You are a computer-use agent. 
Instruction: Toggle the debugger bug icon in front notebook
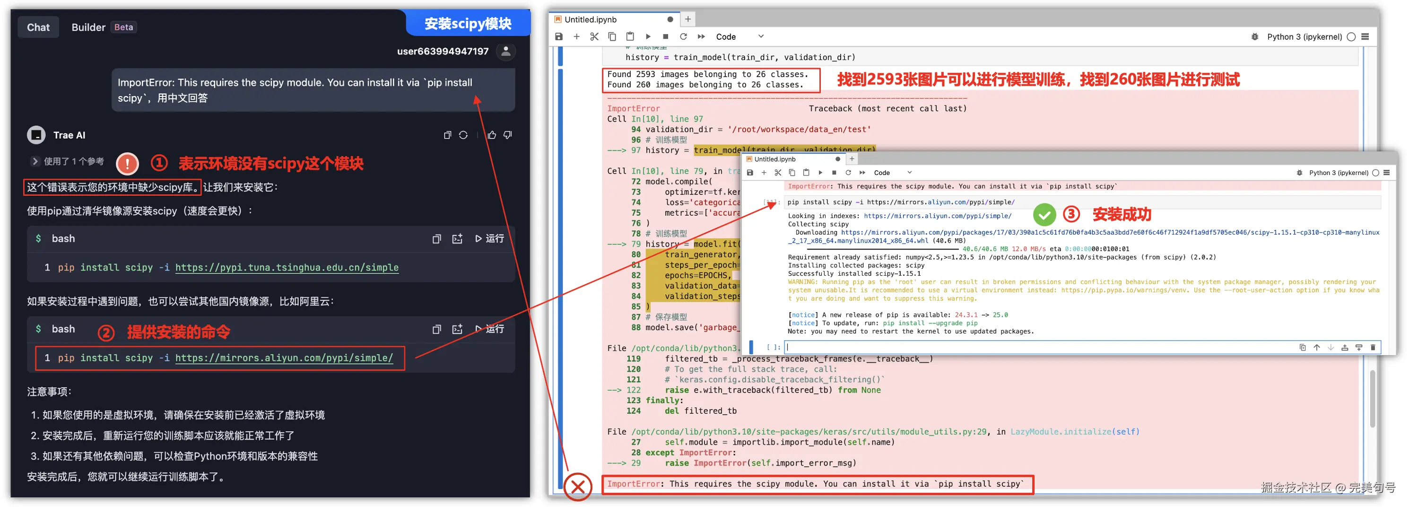tap(1299, 173)
